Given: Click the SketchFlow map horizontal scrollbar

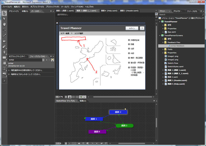Looking at the screenshot, I should click(132, 143).
